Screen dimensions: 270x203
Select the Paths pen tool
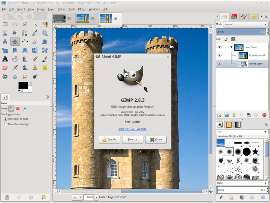point(25,33)
